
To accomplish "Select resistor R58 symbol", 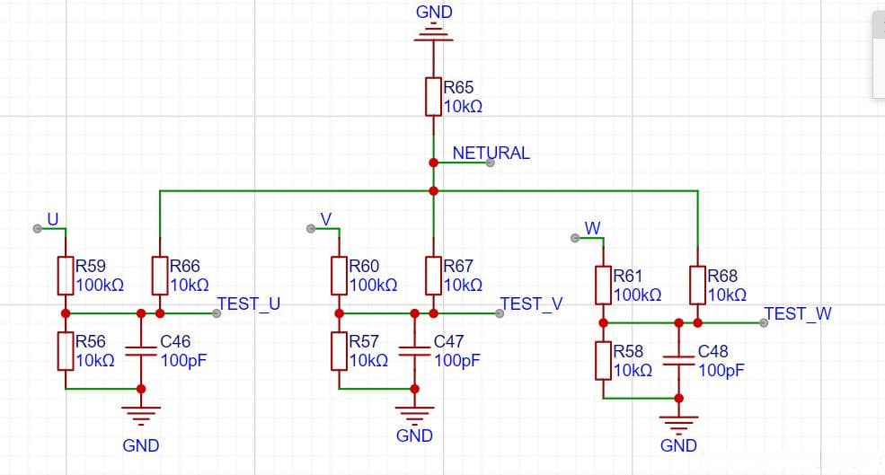I will tap(604, 360).
